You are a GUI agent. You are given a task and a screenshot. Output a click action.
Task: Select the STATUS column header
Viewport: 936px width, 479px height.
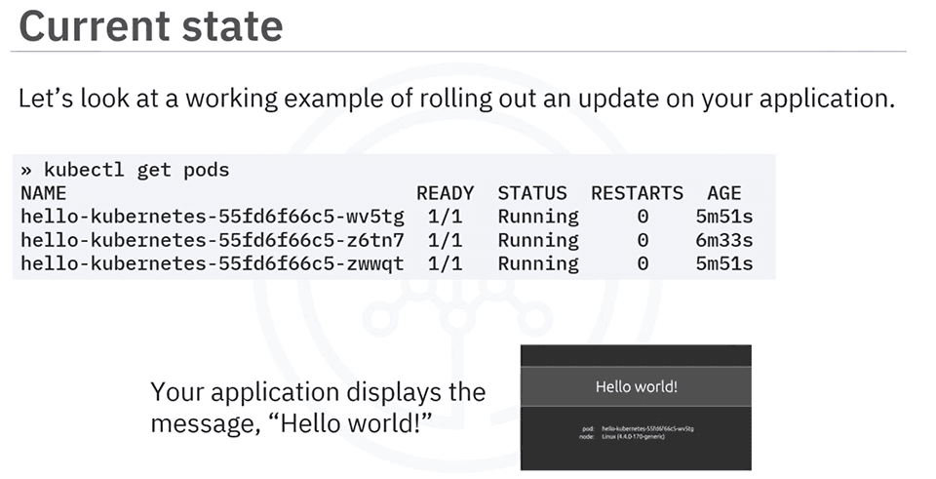click(531, 193)
